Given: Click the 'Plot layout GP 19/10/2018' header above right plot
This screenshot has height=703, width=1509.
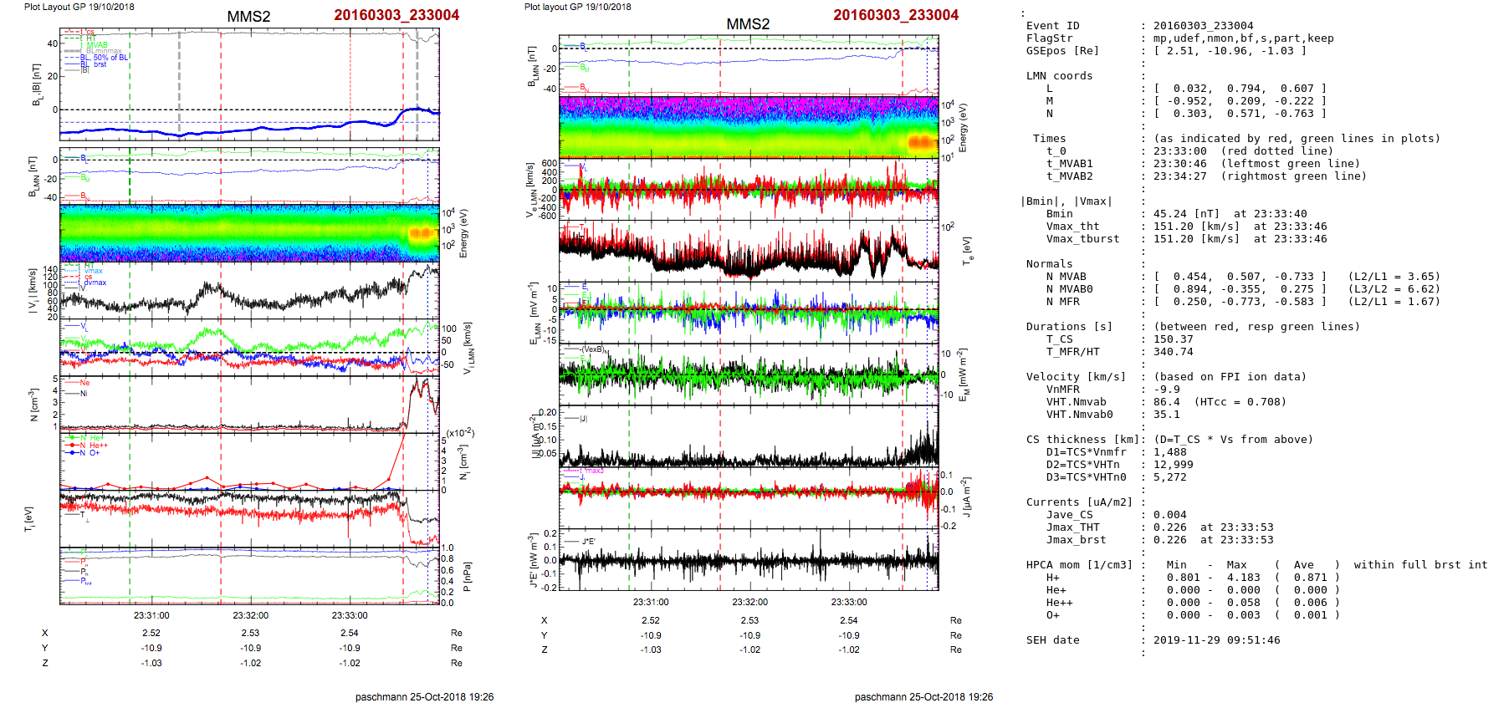Looking at the screenshot, I should click(x=577, y=7).
